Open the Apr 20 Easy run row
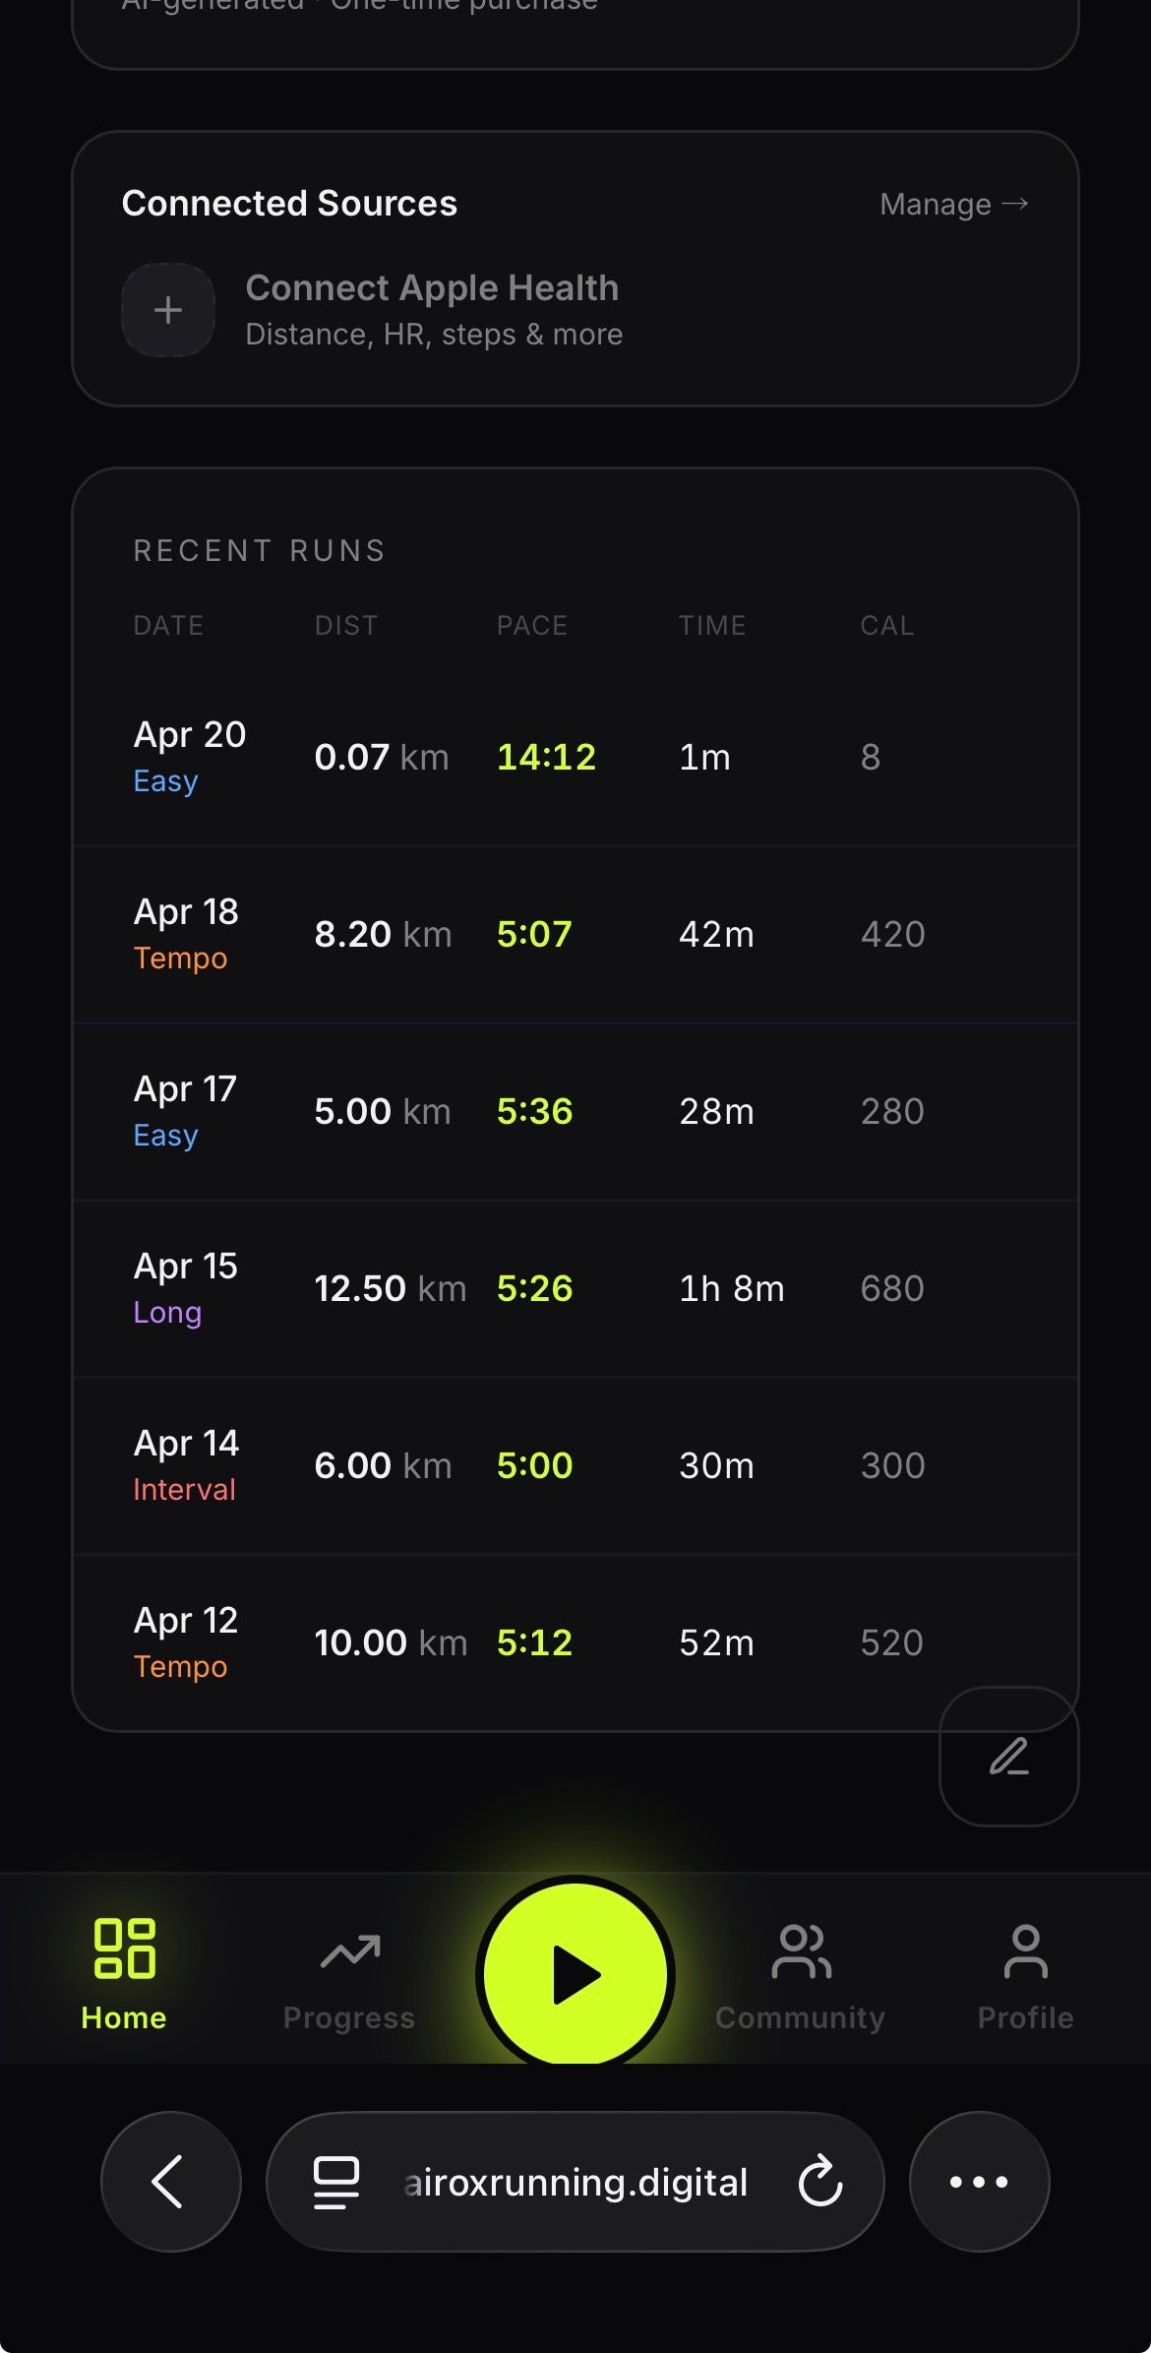Image resolution: width=1151 pixels, height=2353 pixels. point(575,757)
